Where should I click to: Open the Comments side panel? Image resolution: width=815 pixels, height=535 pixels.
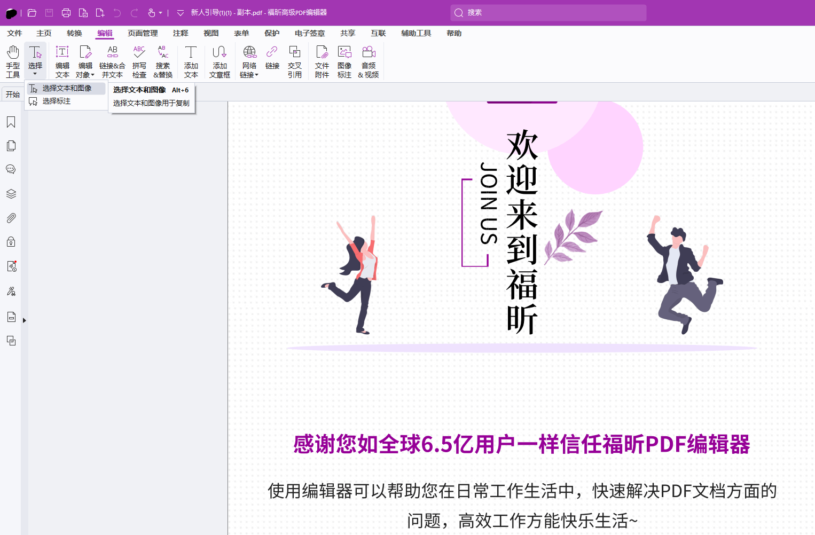pyautogui.click(x=11, y=169)
